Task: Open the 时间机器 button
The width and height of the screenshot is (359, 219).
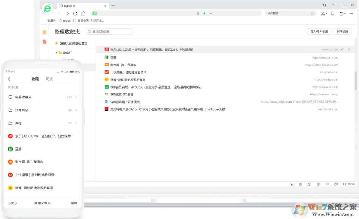Action: coord(343,31)
